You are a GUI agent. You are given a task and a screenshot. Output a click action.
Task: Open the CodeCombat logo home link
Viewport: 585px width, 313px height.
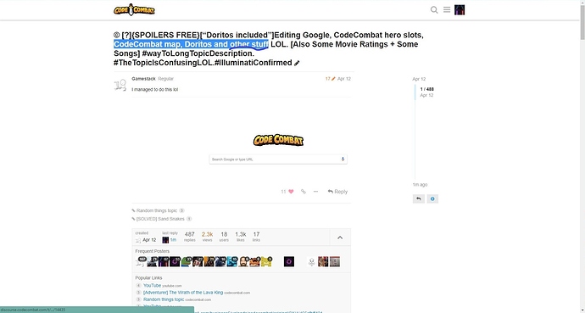click(x=134, y=9)
